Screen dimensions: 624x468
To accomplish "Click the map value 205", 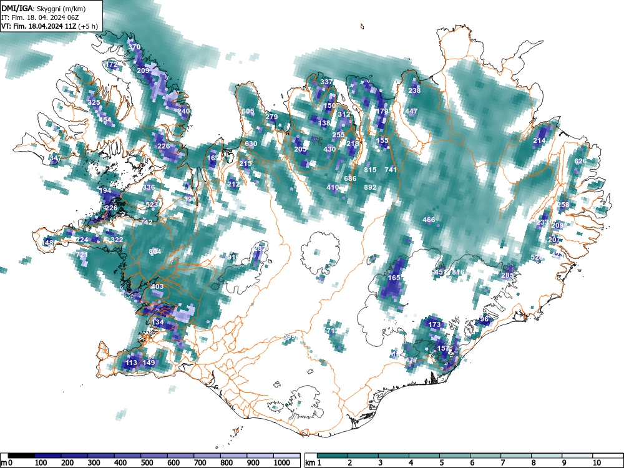I will 301,149.
